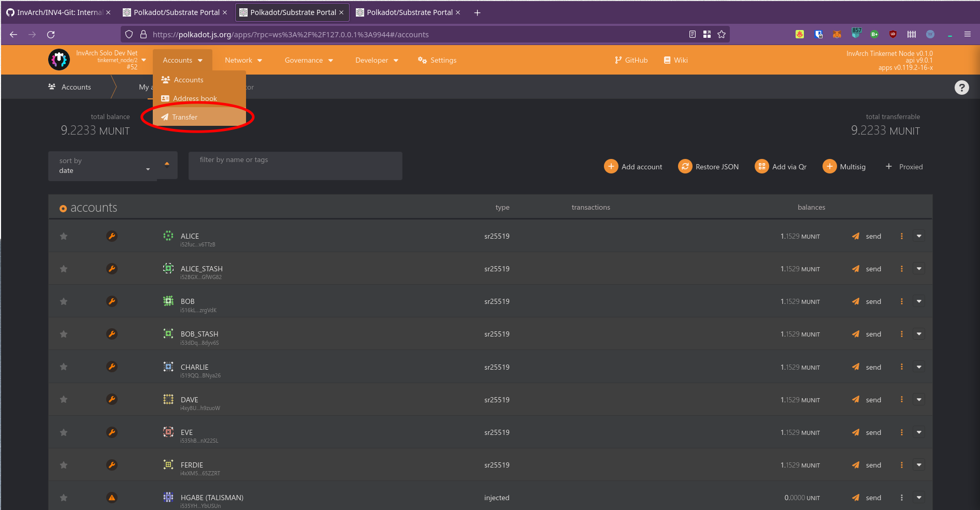Bookmark this page with the star icon
The width and height of the screenshot is (980, 510).
pyautogui.click(x=722, y=34)
